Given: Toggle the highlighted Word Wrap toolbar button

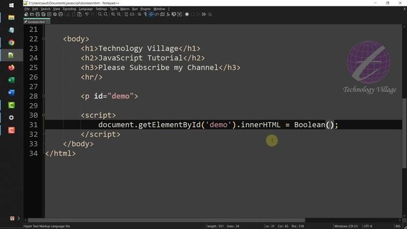Looking at the screenshot, I should (151, 14).
